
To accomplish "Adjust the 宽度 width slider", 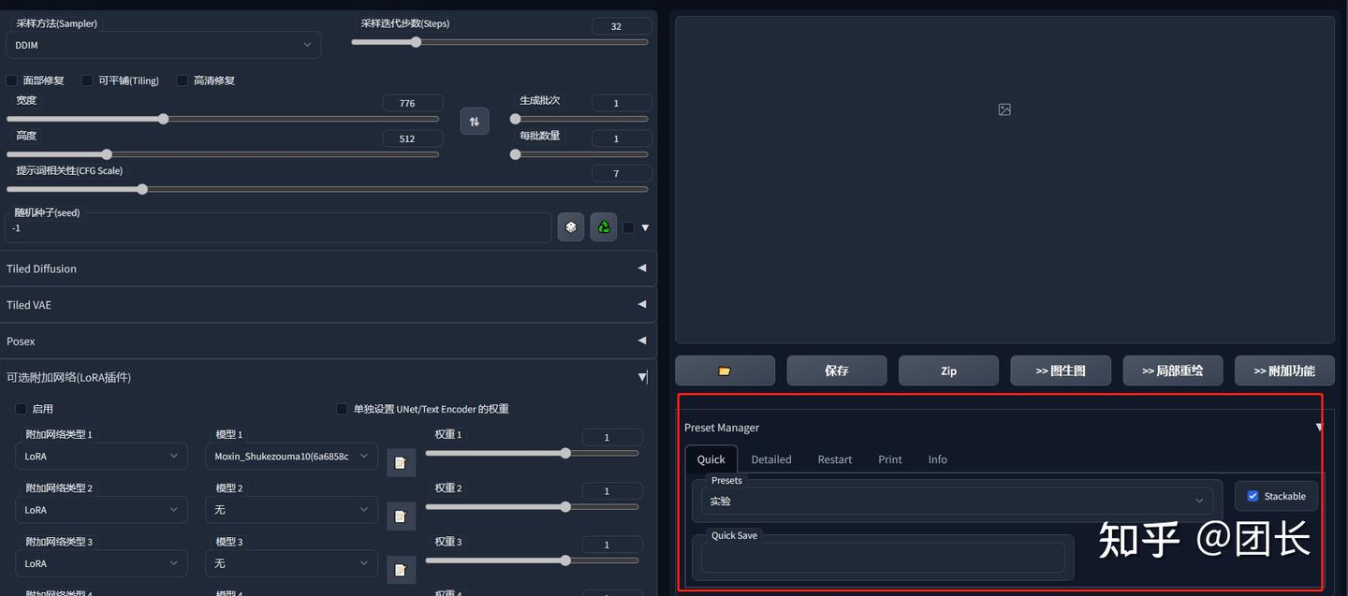I will pos(223,119).
